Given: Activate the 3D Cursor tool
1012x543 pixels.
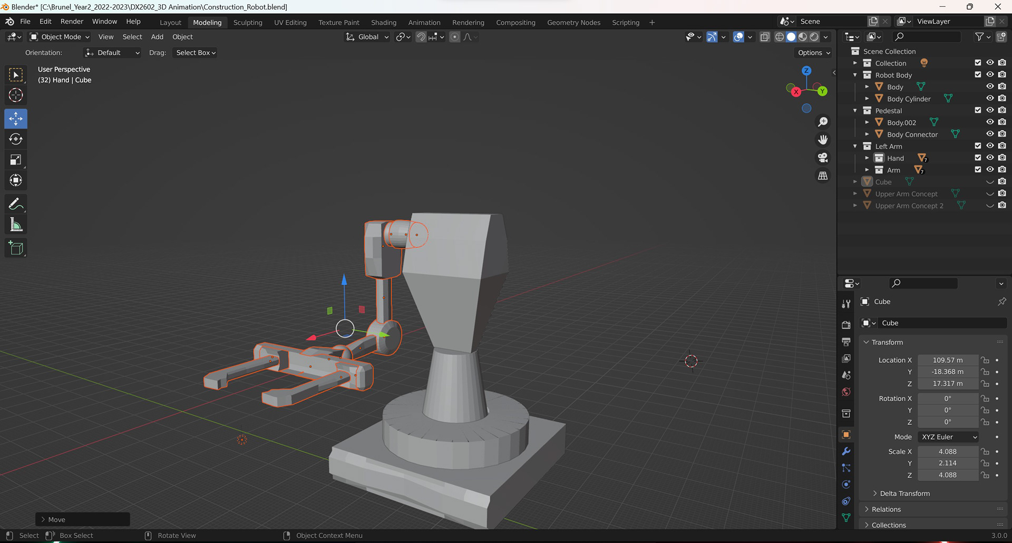Looking at the screenshot, I should (x=16, y=95).
